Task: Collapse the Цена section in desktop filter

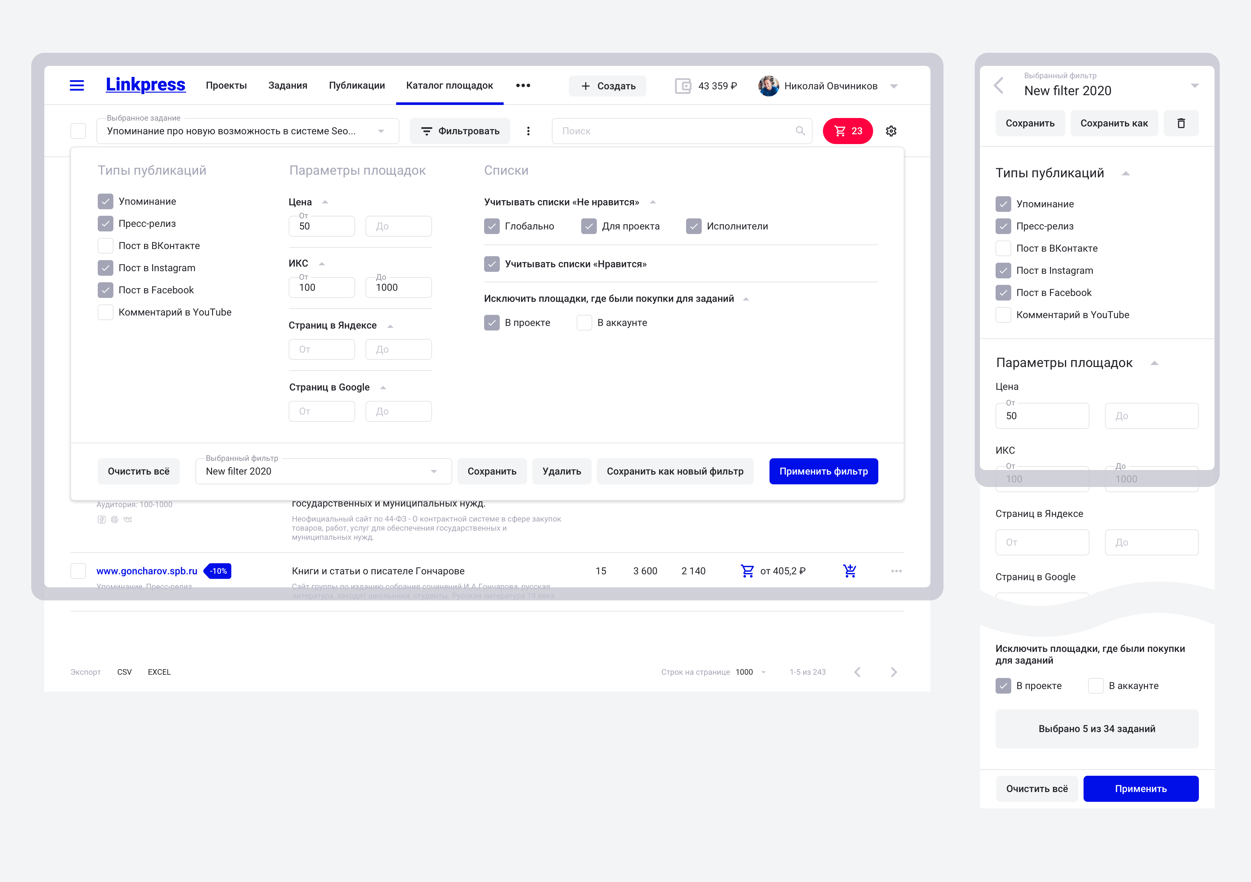Action: [325, 202]
